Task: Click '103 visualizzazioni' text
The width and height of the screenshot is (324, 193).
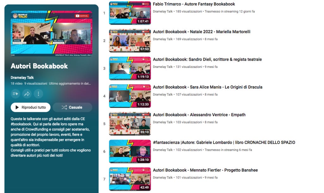Action: [189, 122]
